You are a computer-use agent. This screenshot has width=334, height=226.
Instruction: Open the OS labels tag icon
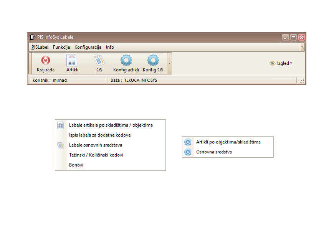(99, 60)
